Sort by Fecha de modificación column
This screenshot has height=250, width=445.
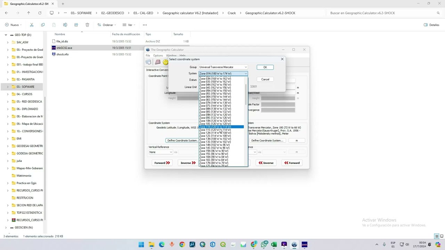[x=126, y=34]
